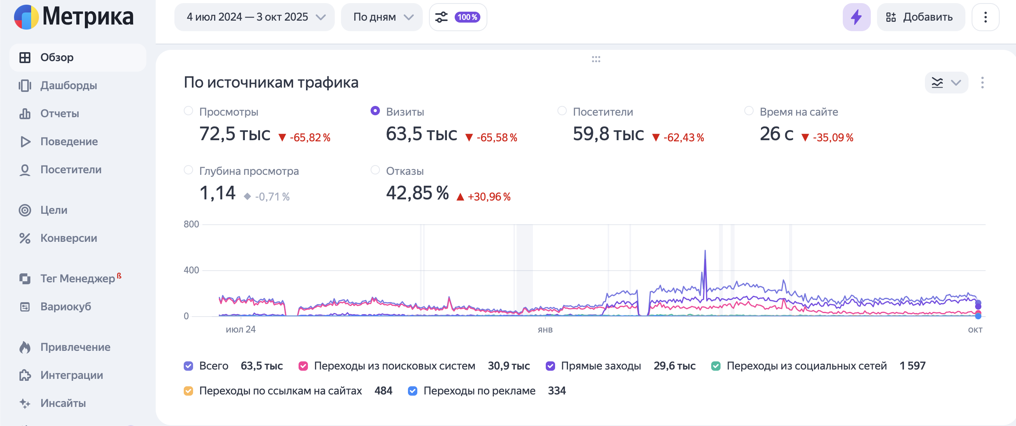Open Дашборды in the sidebar
Image resolution: width=1016 pixels, height=426 pixels.
tap(68, 86)
